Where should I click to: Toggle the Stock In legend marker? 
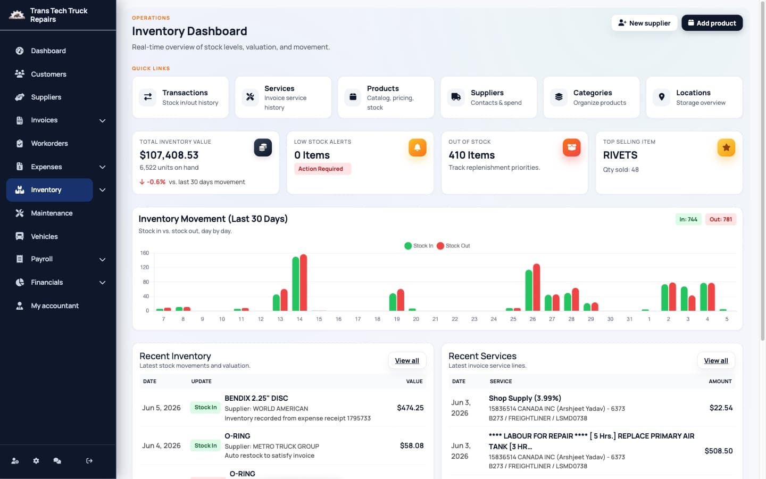point(408,246)
